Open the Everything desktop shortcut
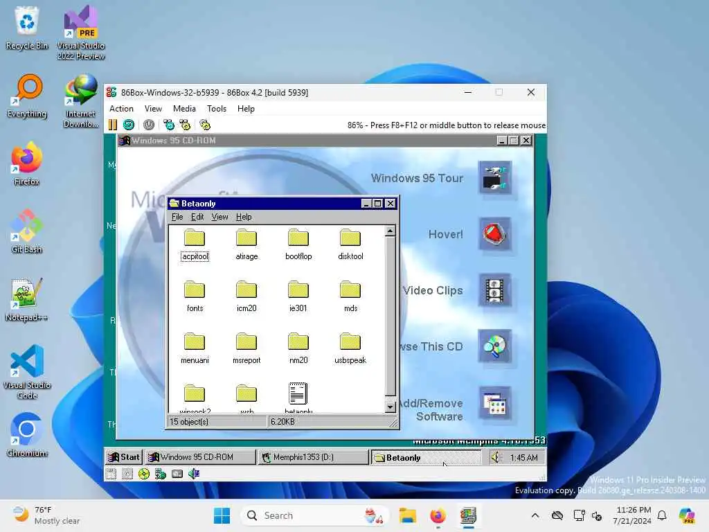 coord(27,96)
